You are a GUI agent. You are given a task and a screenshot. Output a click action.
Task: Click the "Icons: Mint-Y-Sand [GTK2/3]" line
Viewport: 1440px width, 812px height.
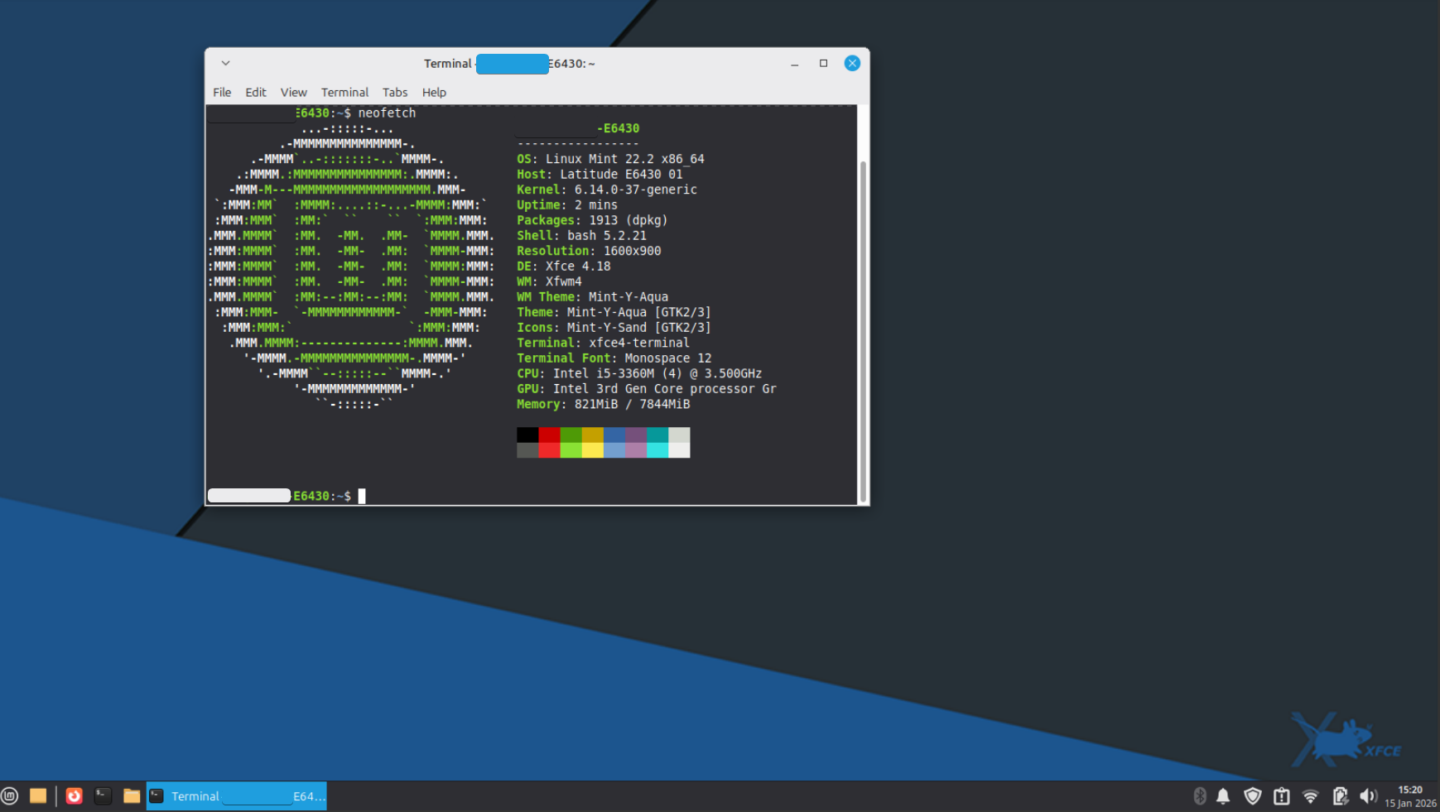pyautogui.click(x=614, y=328)
